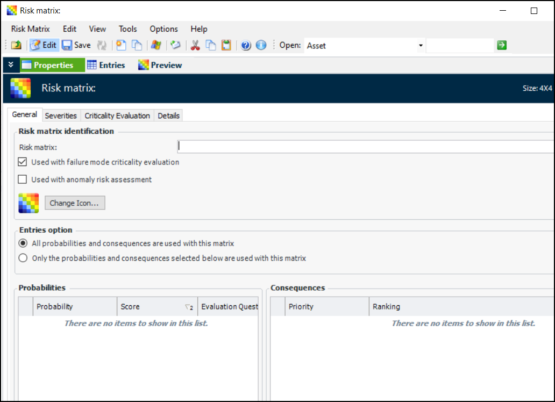Toggle Edit mode in the toolbar
The image size is (555, 402).
point(44,45)
